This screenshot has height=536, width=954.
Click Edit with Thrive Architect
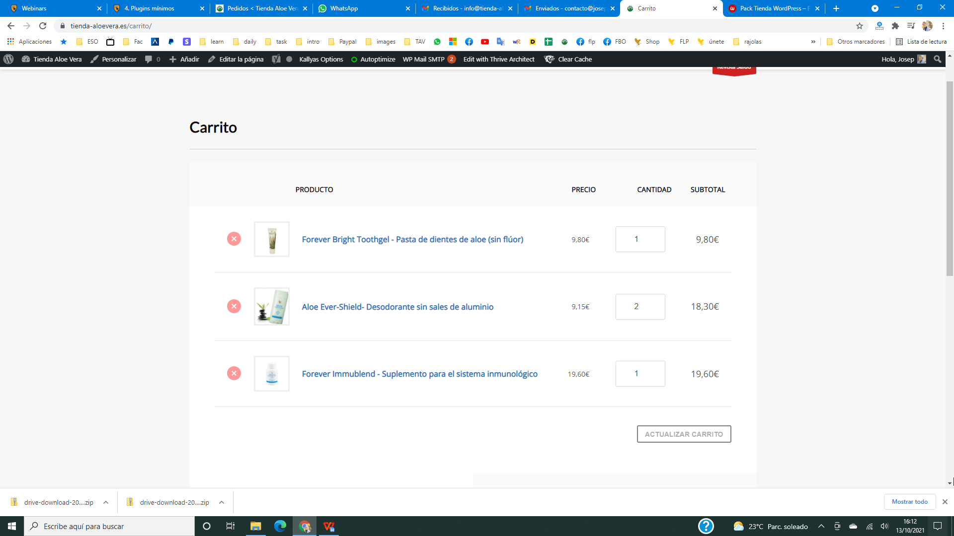point(499,59)
